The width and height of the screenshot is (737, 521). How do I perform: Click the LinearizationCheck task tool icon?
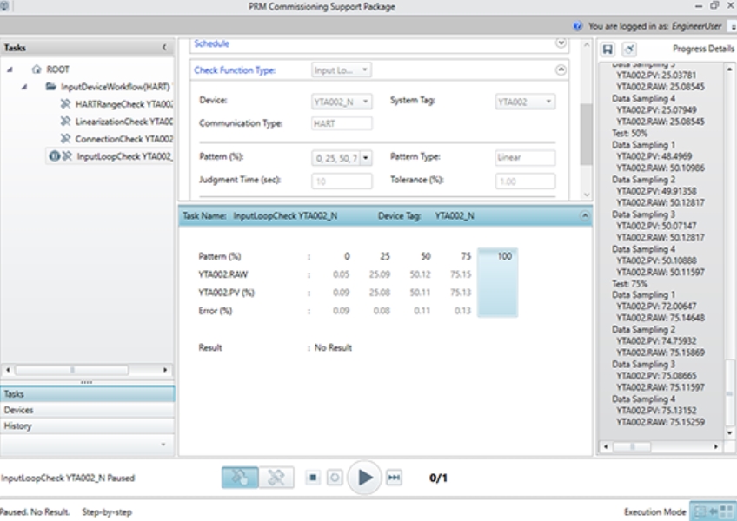65,122
